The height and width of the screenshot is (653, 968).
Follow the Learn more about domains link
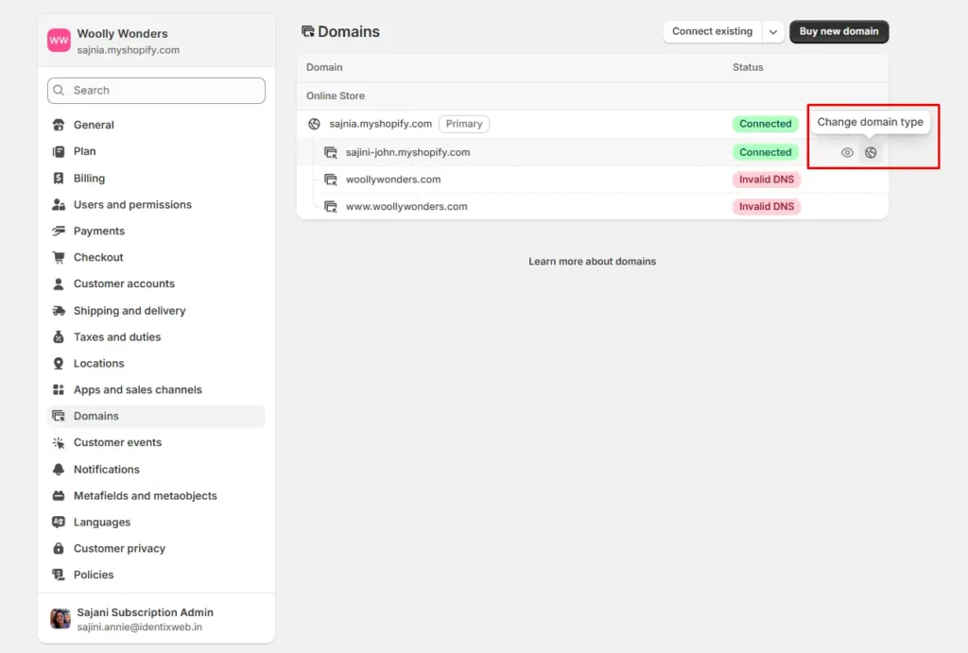point(592,262)
